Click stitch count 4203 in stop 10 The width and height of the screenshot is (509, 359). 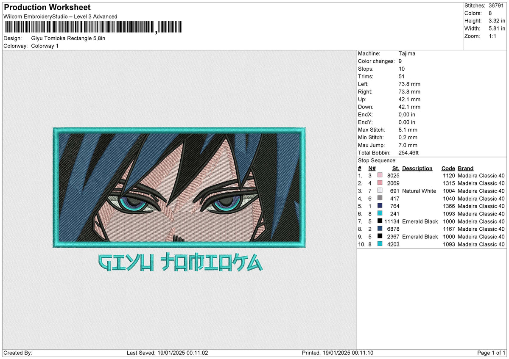click(393, 244)
